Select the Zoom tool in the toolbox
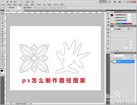Viewport: 137px width, 105px height. pos(2,66)
